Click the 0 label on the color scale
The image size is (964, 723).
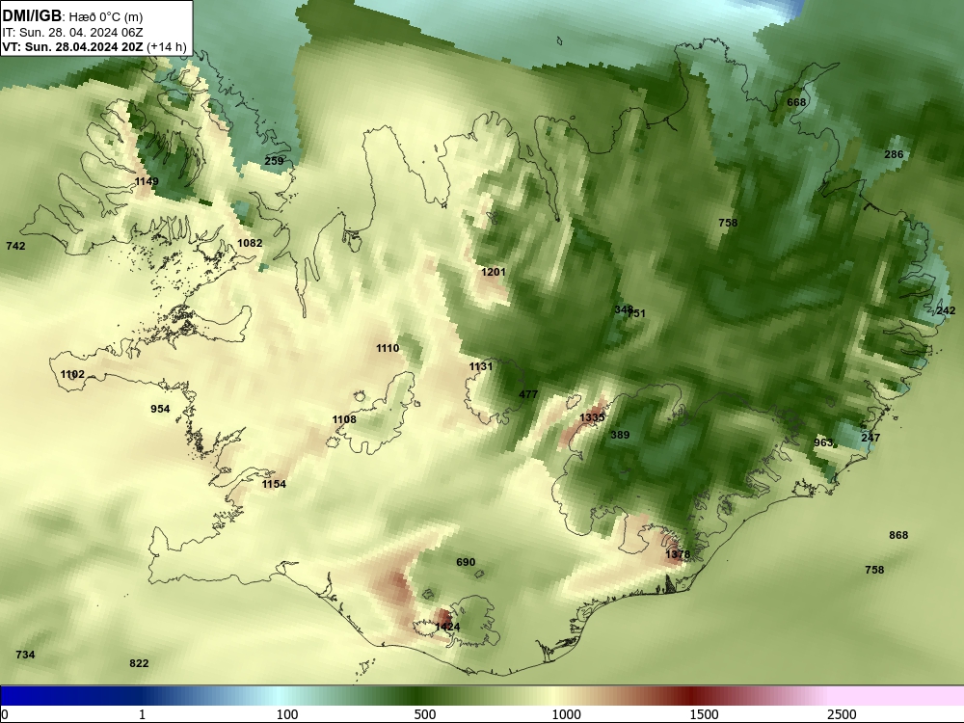(5, 714)
